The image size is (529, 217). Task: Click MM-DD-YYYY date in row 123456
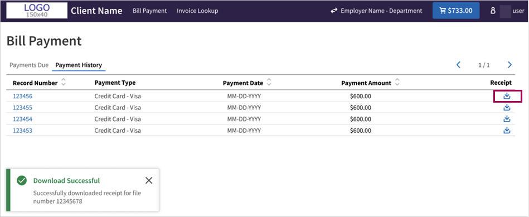point(244,97)
